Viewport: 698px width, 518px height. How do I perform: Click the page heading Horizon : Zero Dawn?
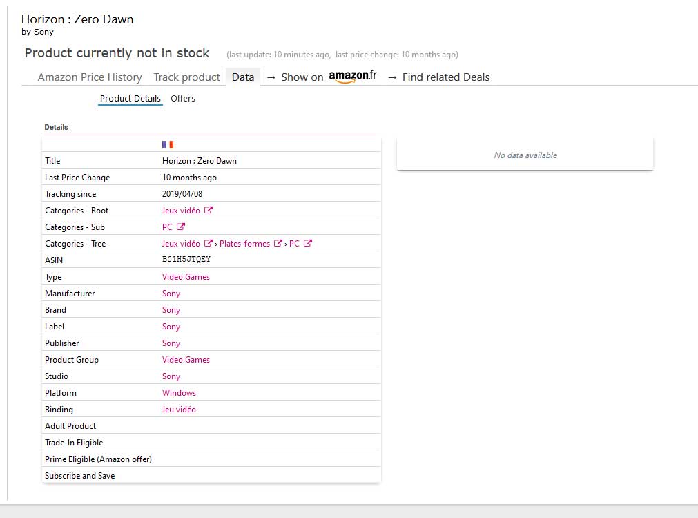coord(77,19)
